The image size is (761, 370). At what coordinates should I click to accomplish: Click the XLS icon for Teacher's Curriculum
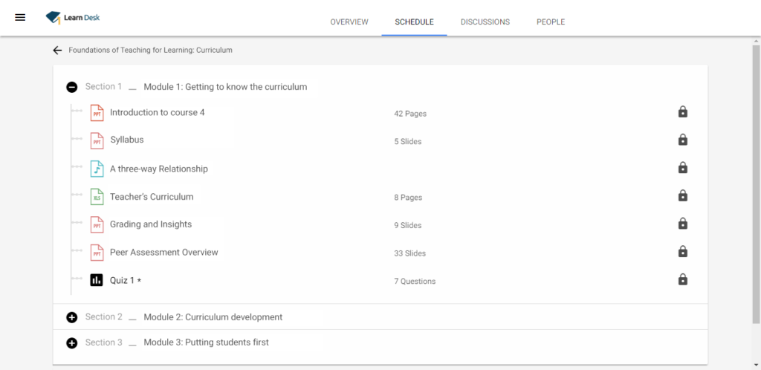(97, 197)
